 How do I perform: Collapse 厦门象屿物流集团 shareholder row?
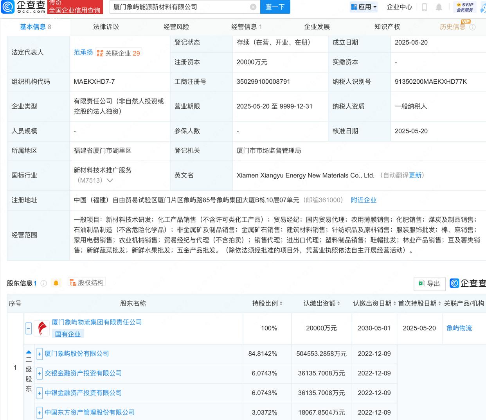click(x=29, y=328)
